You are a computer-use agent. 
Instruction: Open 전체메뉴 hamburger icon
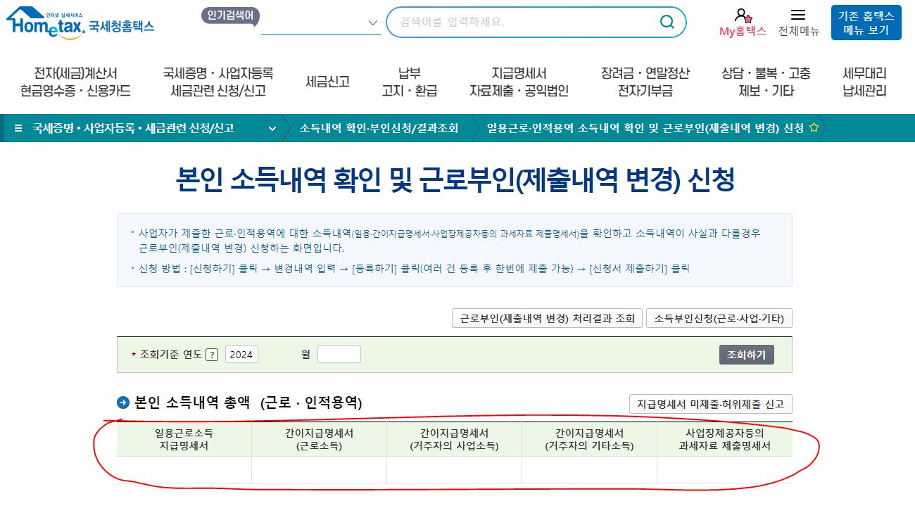tap(797, 15)
